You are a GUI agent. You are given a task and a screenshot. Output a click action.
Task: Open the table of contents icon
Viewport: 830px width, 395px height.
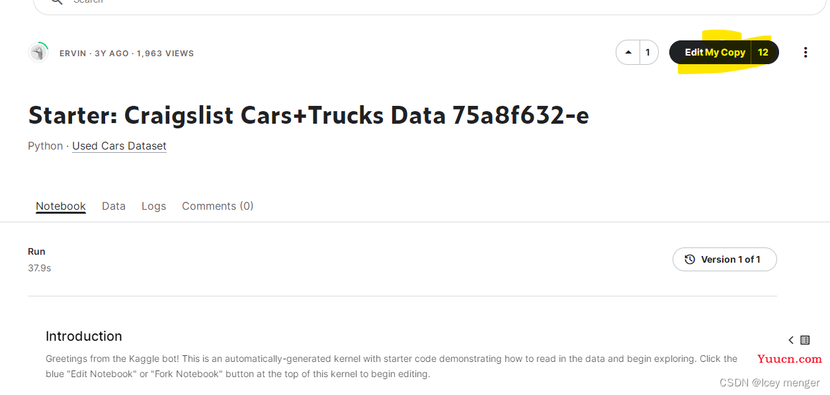805,340
